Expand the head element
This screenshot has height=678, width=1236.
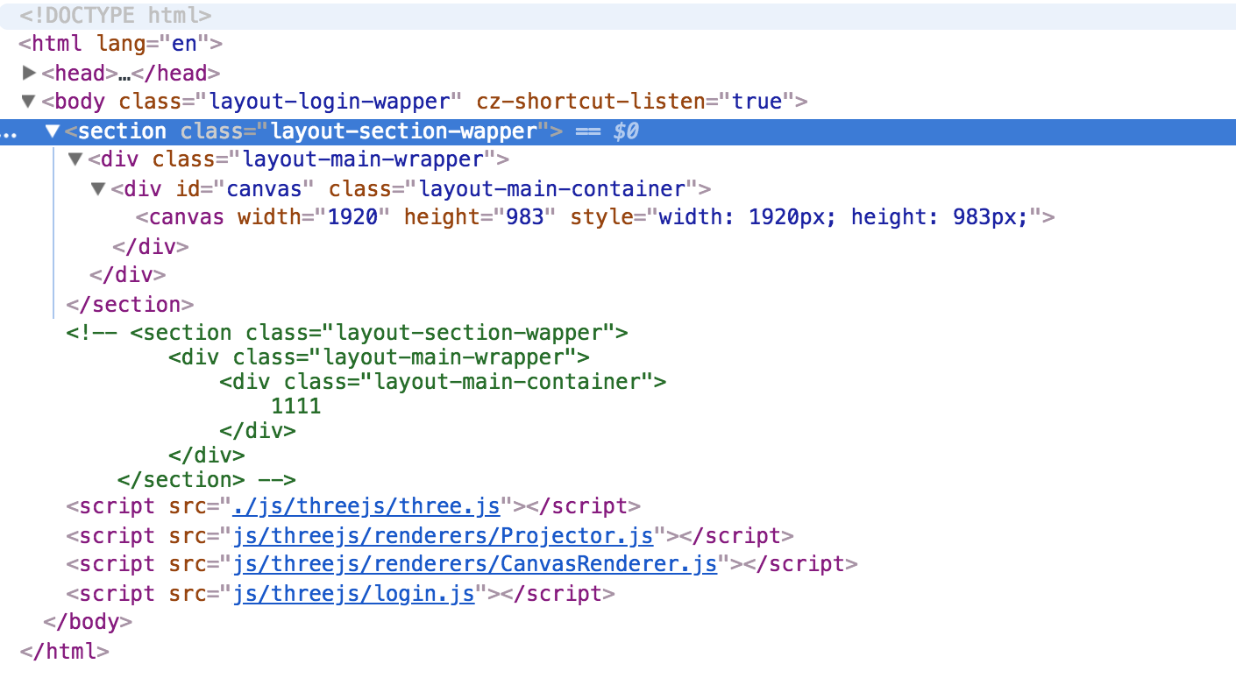pos(27,73)
